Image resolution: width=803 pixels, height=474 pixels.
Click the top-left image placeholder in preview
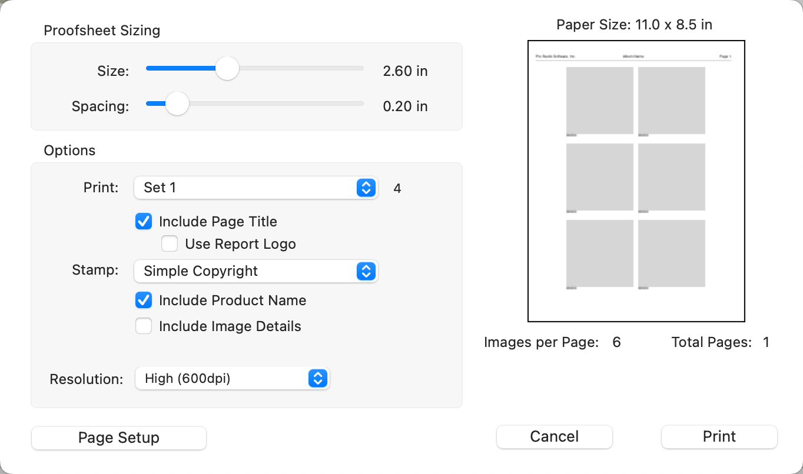[600, 100]
